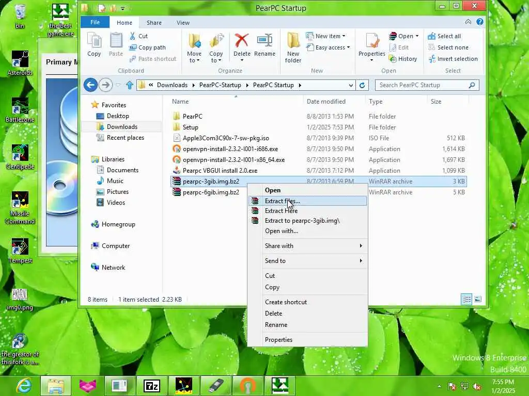Click History in the Open group
Screen dimensions: 529x396
coord(403,59)
